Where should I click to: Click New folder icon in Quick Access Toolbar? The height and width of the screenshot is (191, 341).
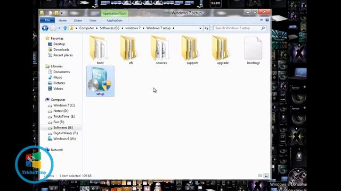click(x=56, y=13)
